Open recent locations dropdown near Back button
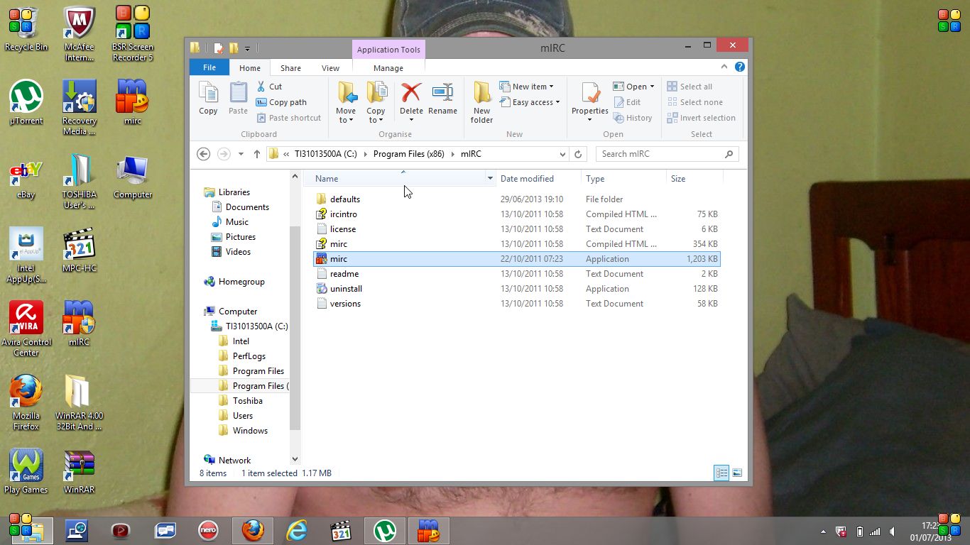Screen dimensions: 970x545 [241, 154]
